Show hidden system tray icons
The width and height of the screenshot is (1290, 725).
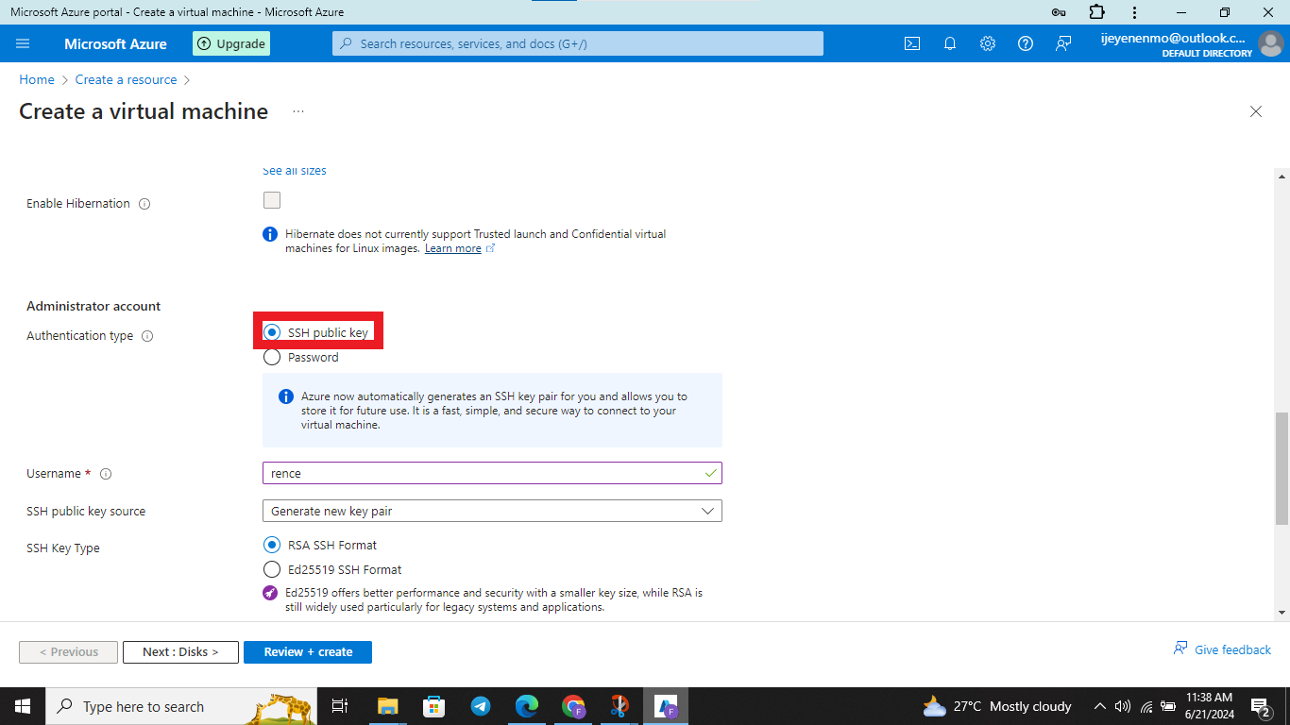(x=1099, y=706)
